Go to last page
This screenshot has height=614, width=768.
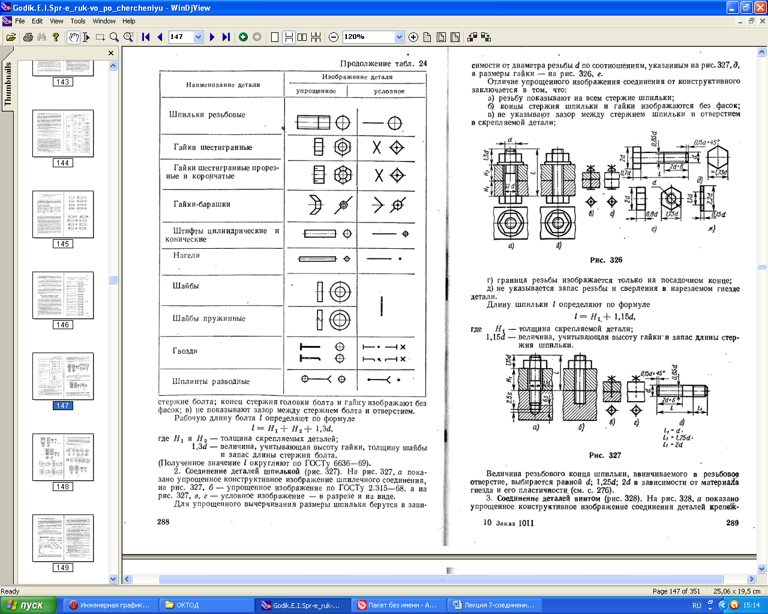[x=226, y=37]
